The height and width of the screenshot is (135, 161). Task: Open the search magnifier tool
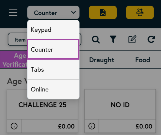[96, 39]
